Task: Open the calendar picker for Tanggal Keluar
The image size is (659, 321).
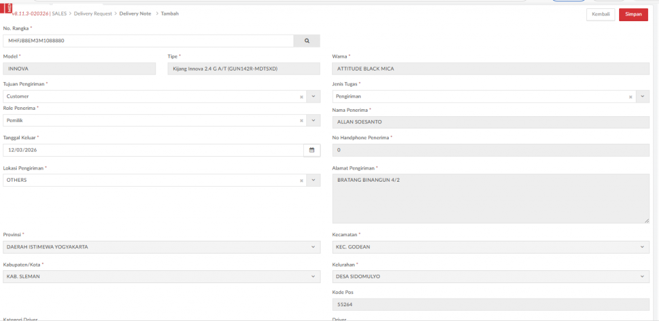Action: (x=311, y=150)
